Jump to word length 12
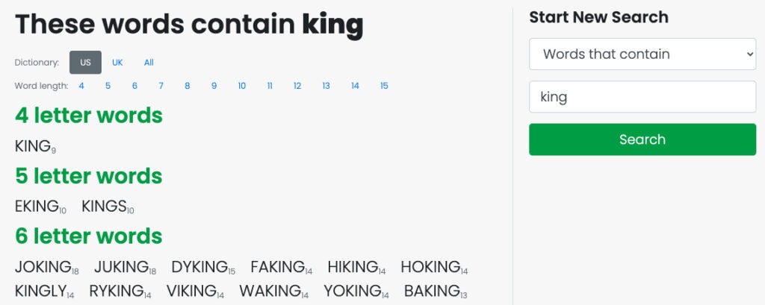The image size is (765, 305). [297, 86]
